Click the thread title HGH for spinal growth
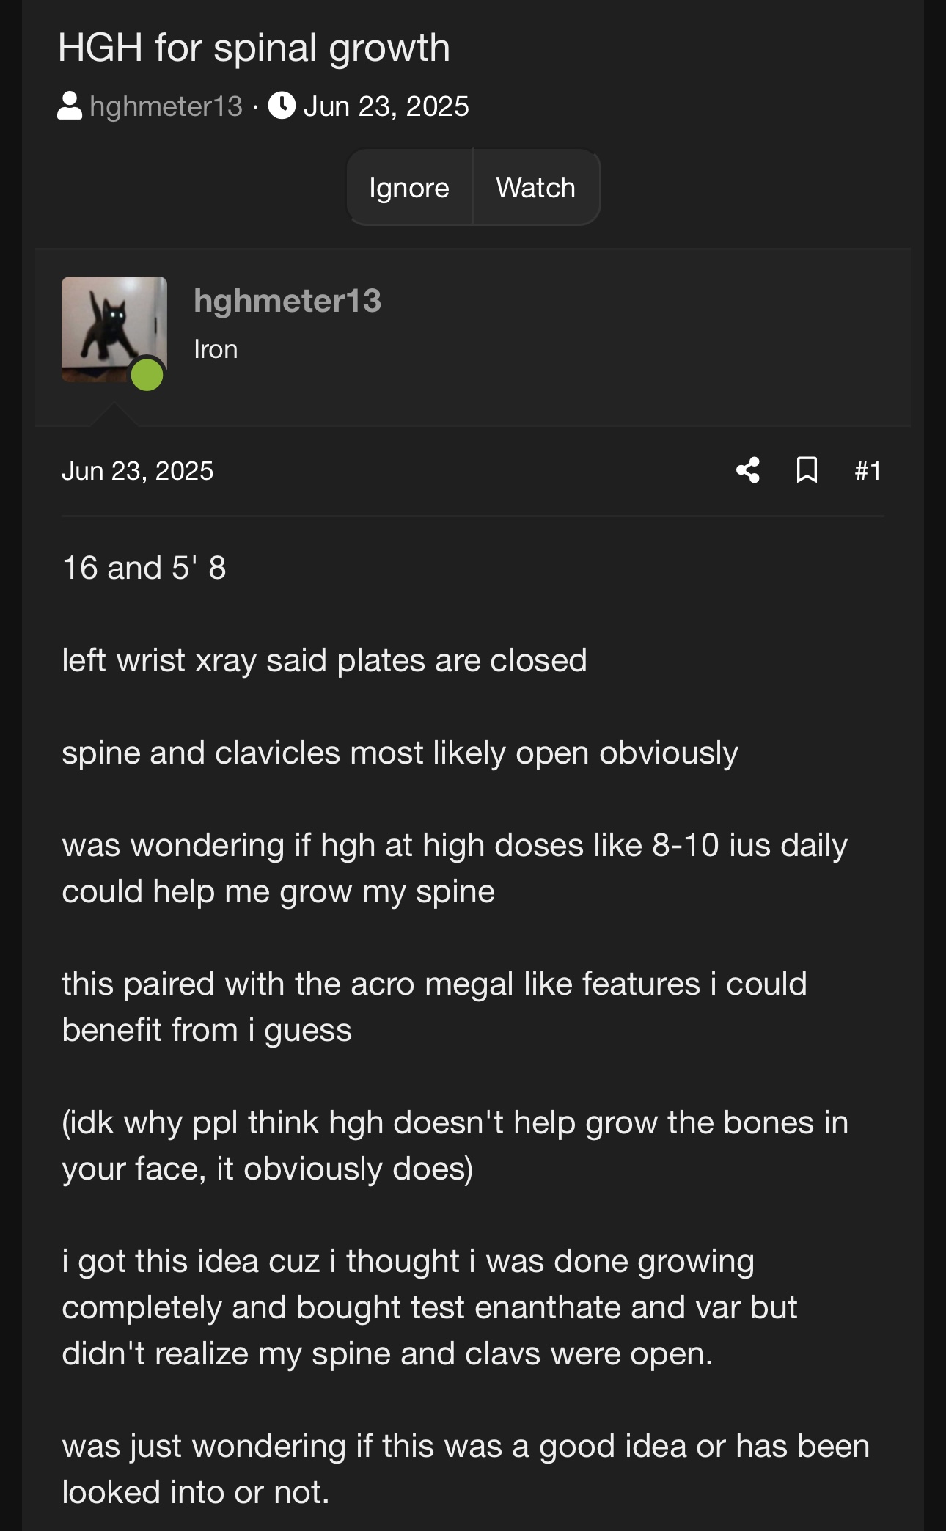The image size is (946, 1531). pyautogui.click(x=254, y=48)
